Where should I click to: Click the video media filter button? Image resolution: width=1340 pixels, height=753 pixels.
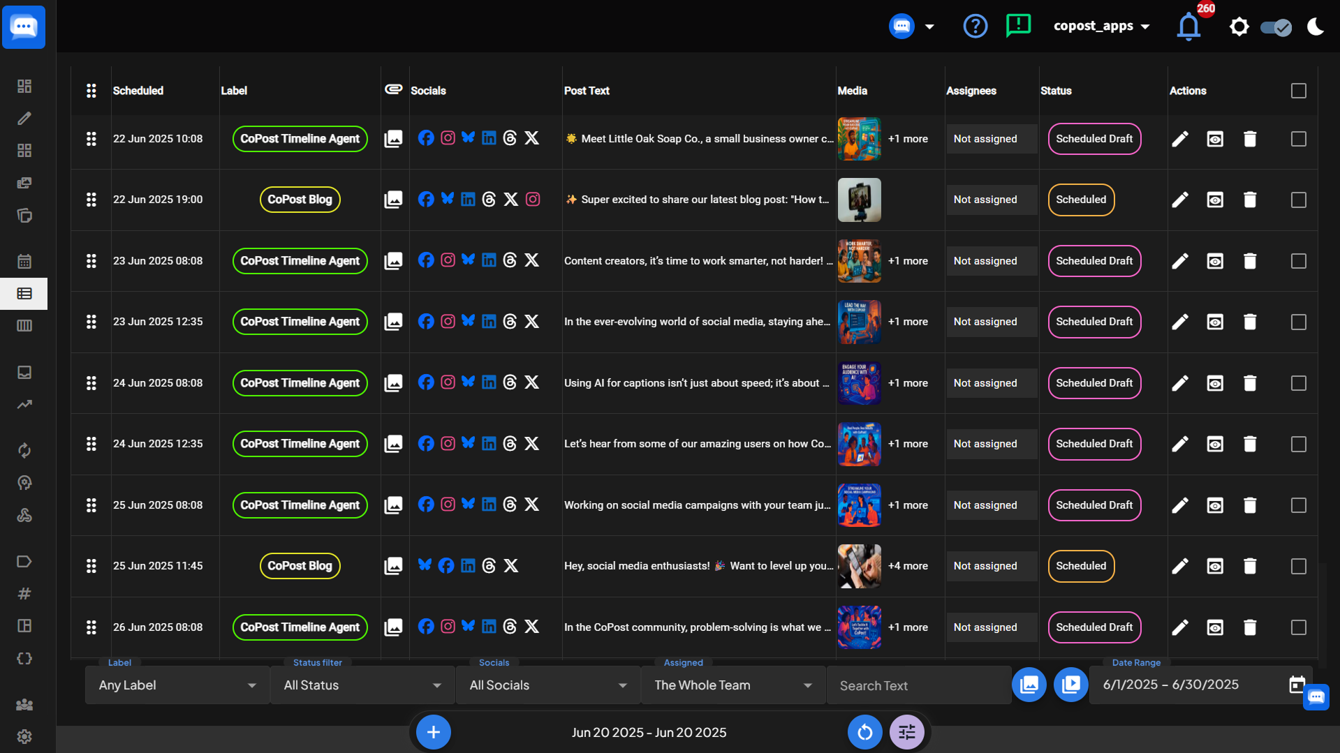(1070, 685)
